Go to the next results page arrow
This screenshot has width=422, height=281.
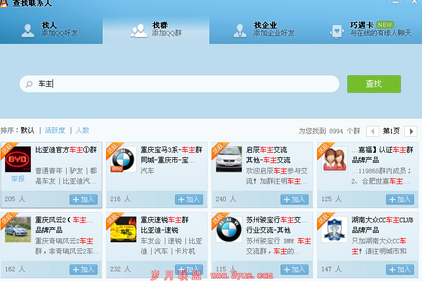coord(411,131)
